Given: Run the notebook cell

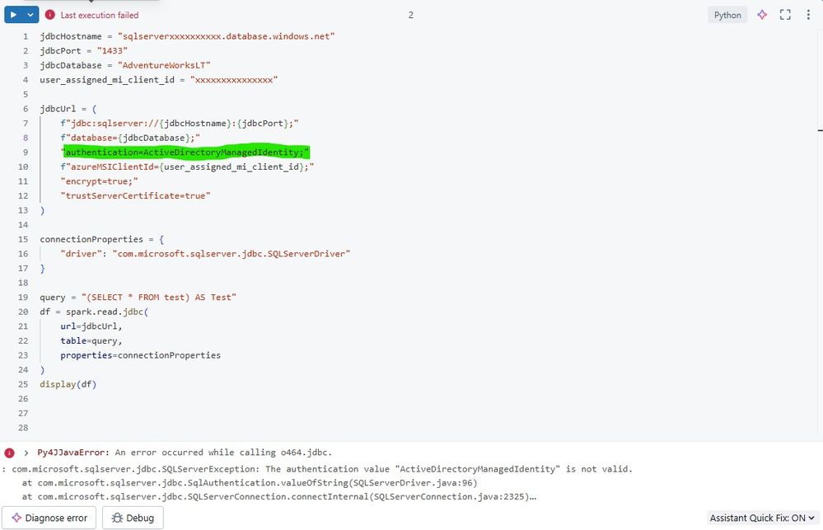Looking at the screenshot, I should (x=13, y=15).
